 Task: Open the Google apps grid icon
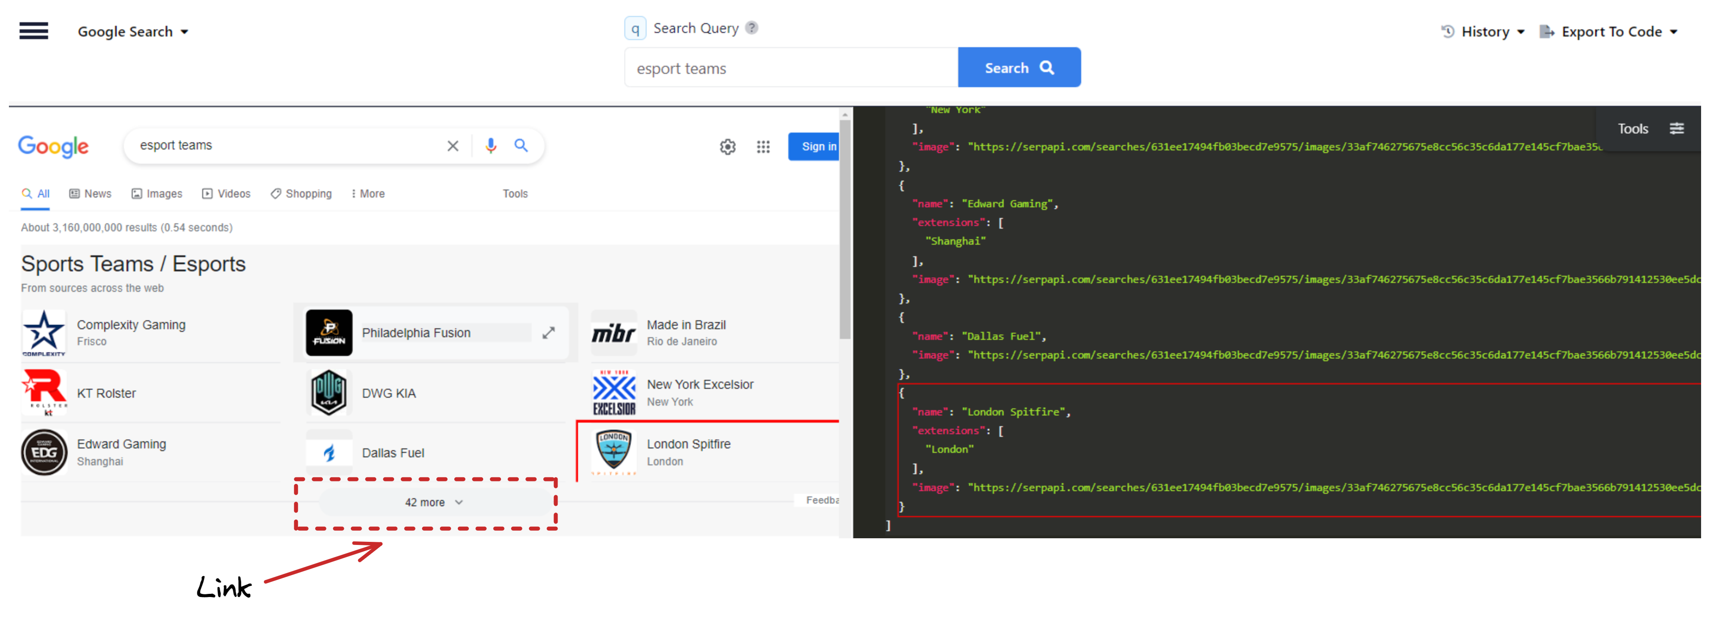click(x=763, y=147)
